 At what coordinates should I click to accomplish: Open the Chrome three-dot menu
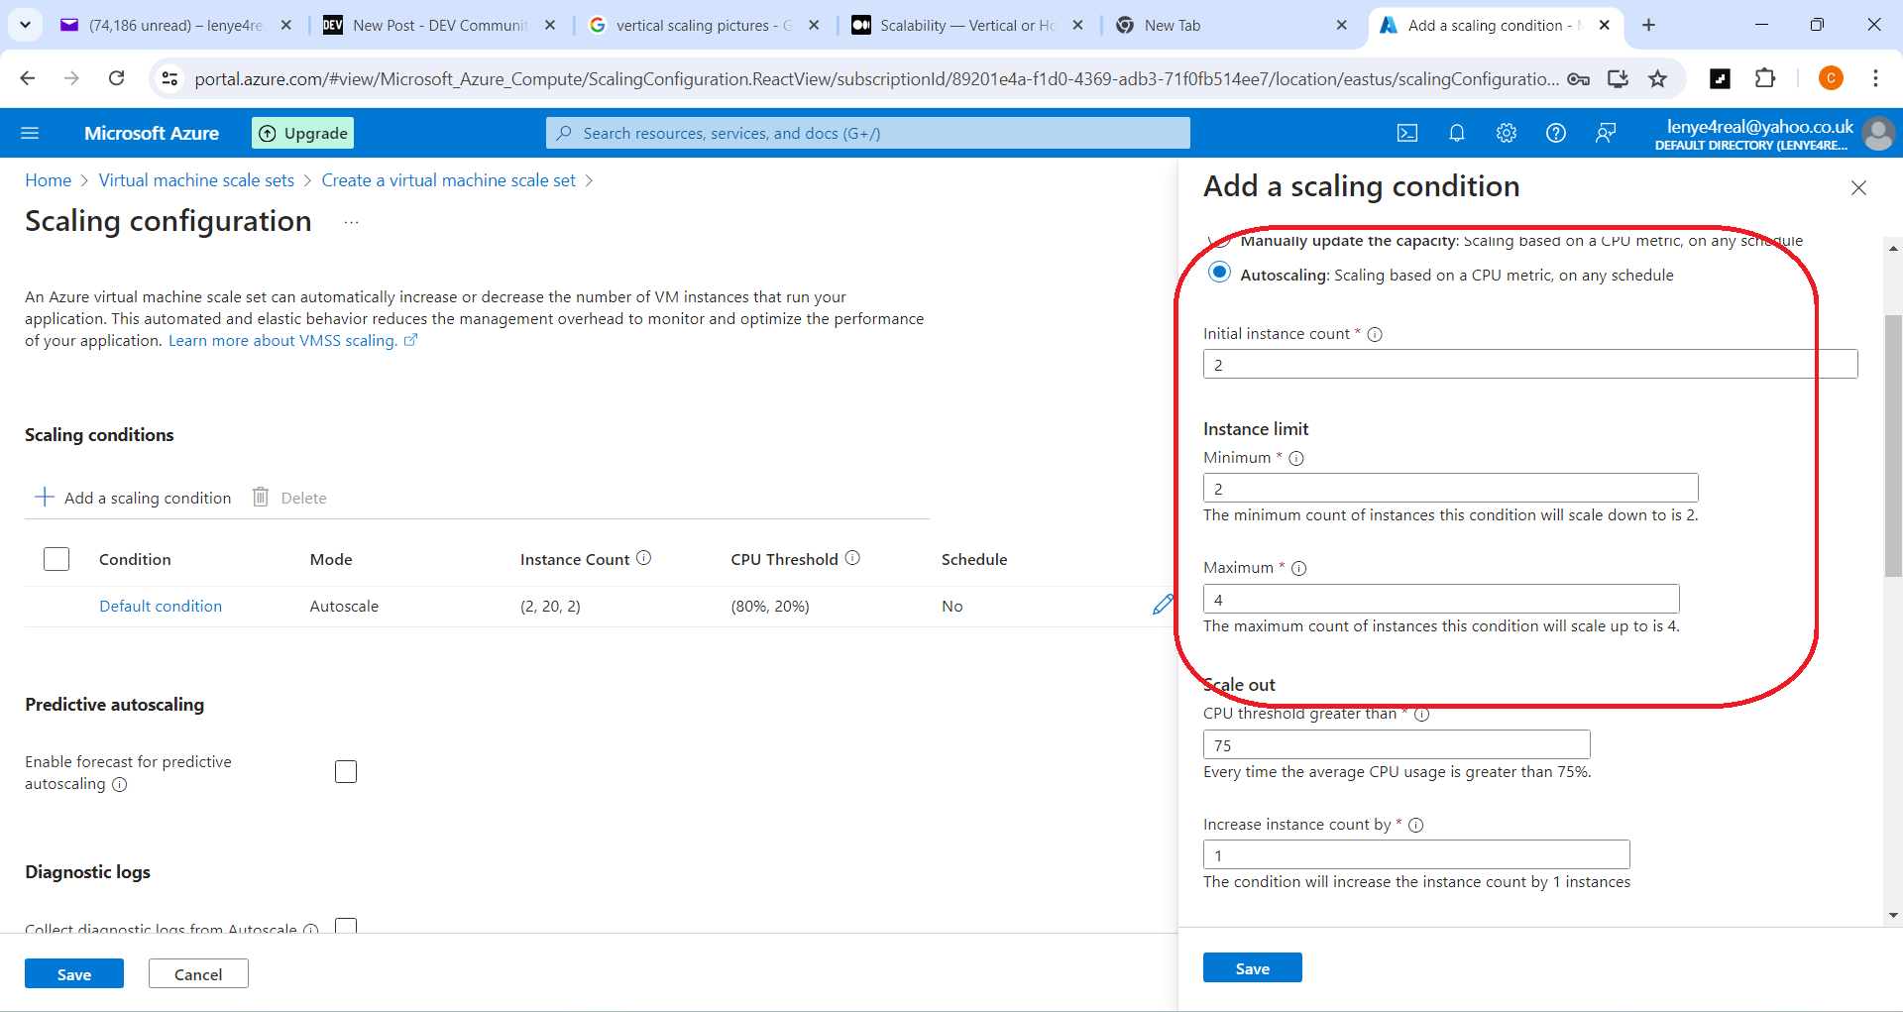pos(1875,78)
